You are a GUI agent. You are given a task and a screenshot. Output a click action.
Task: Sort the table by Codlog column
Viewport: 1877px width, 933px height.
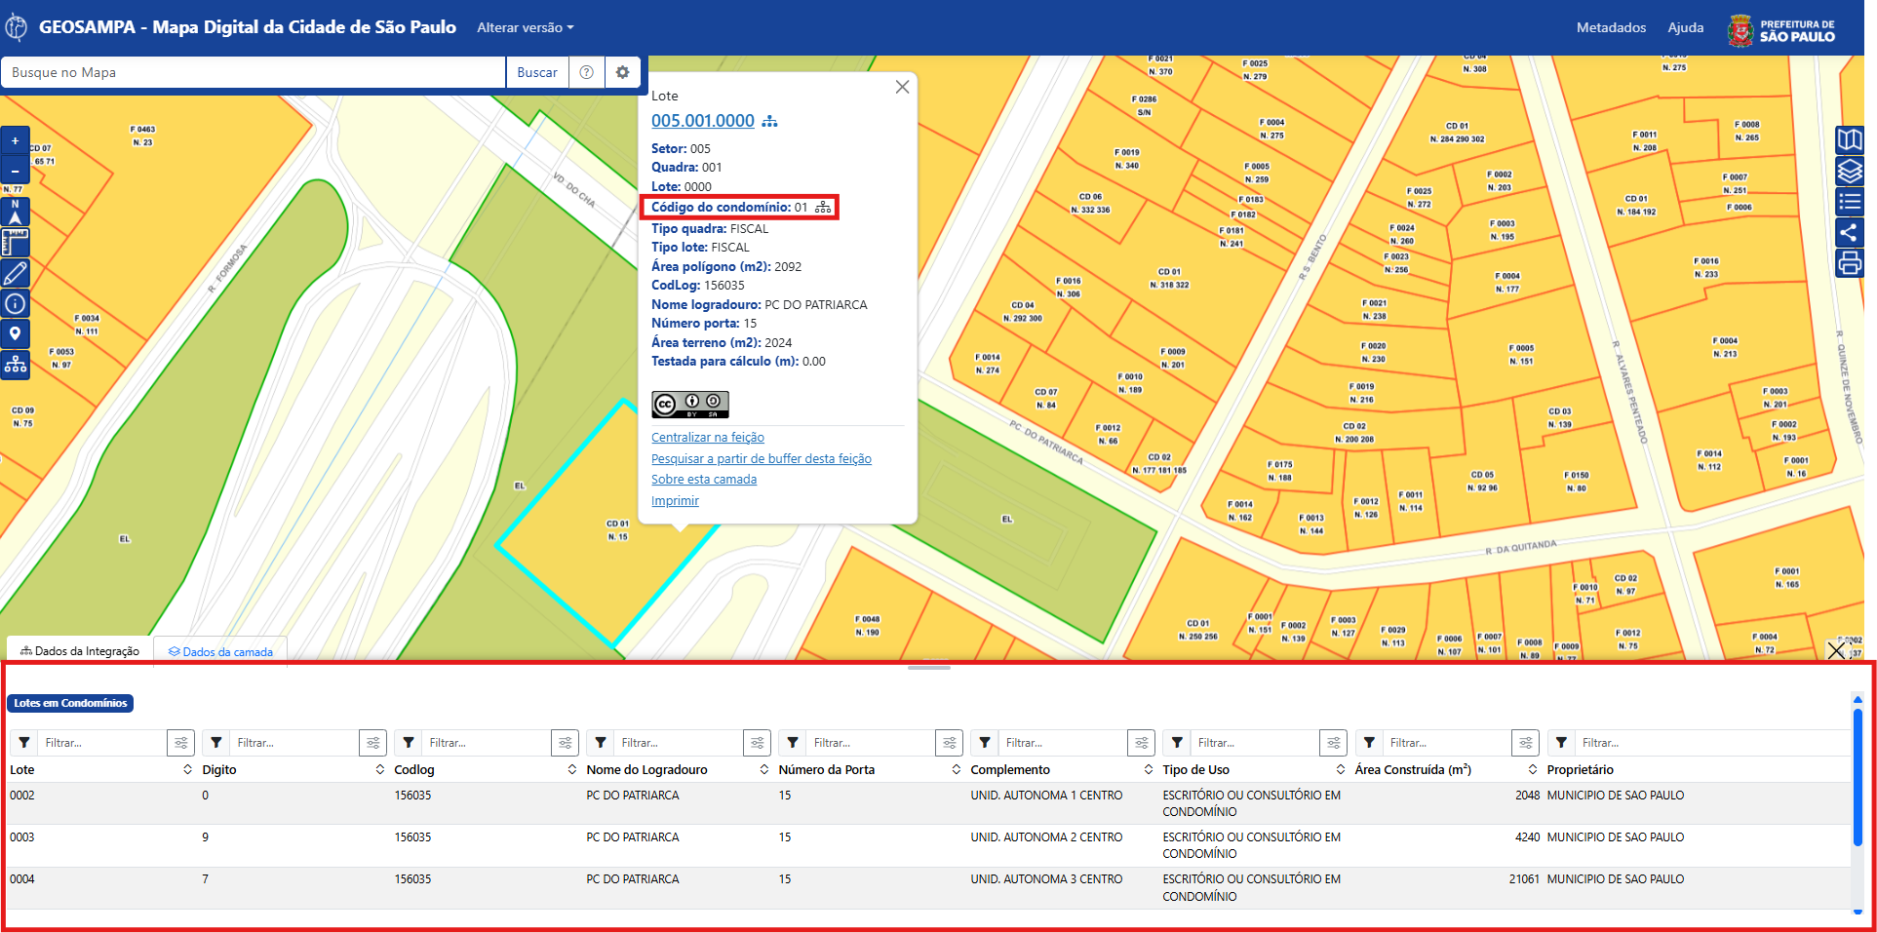tap(572, 770)
